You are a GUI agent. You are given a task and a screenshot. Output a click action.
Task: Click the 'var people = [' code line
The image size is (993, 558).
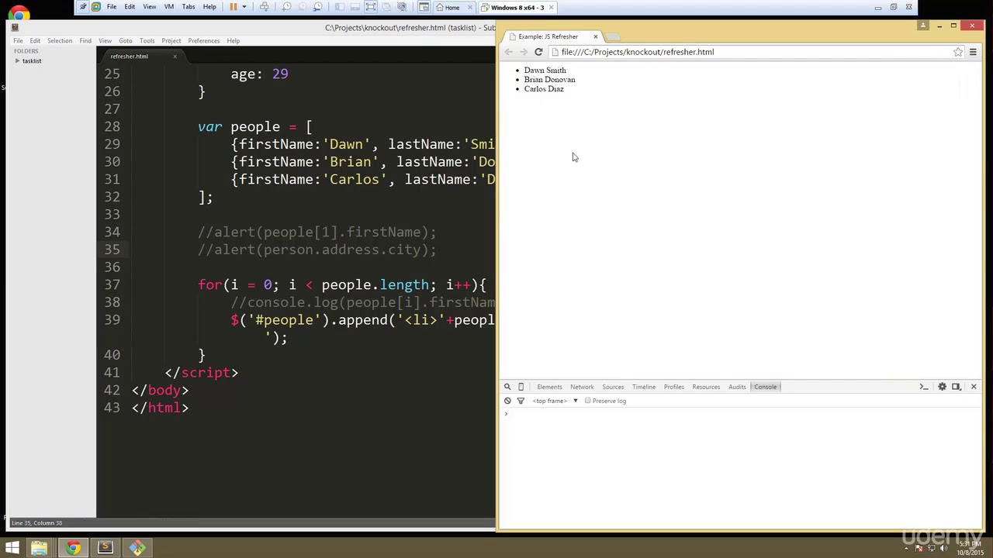tap(254, 126)
